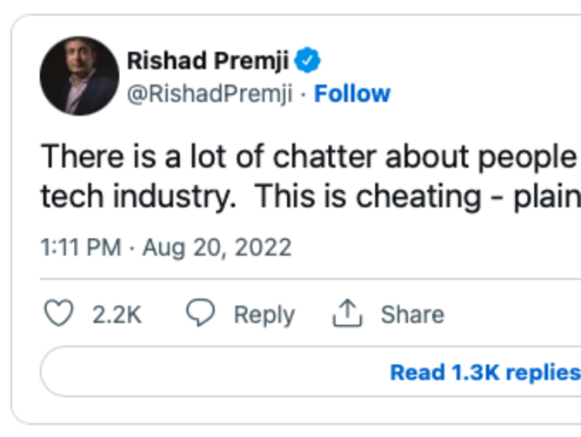Image resolution: width=581 pixels, height=437 pixels.
Task: Click the share upload arrow icon
Action: [x=347, y=314]
